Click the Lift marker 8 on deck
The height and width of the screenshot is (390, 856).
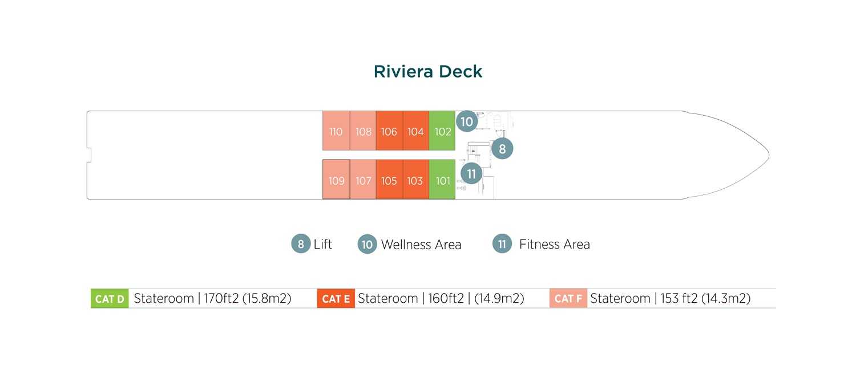click(502, 149)
